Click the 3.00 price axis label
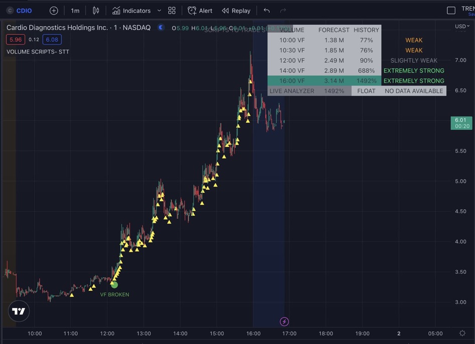This screenshot has width=475, height=344. [x=460, y=302]
